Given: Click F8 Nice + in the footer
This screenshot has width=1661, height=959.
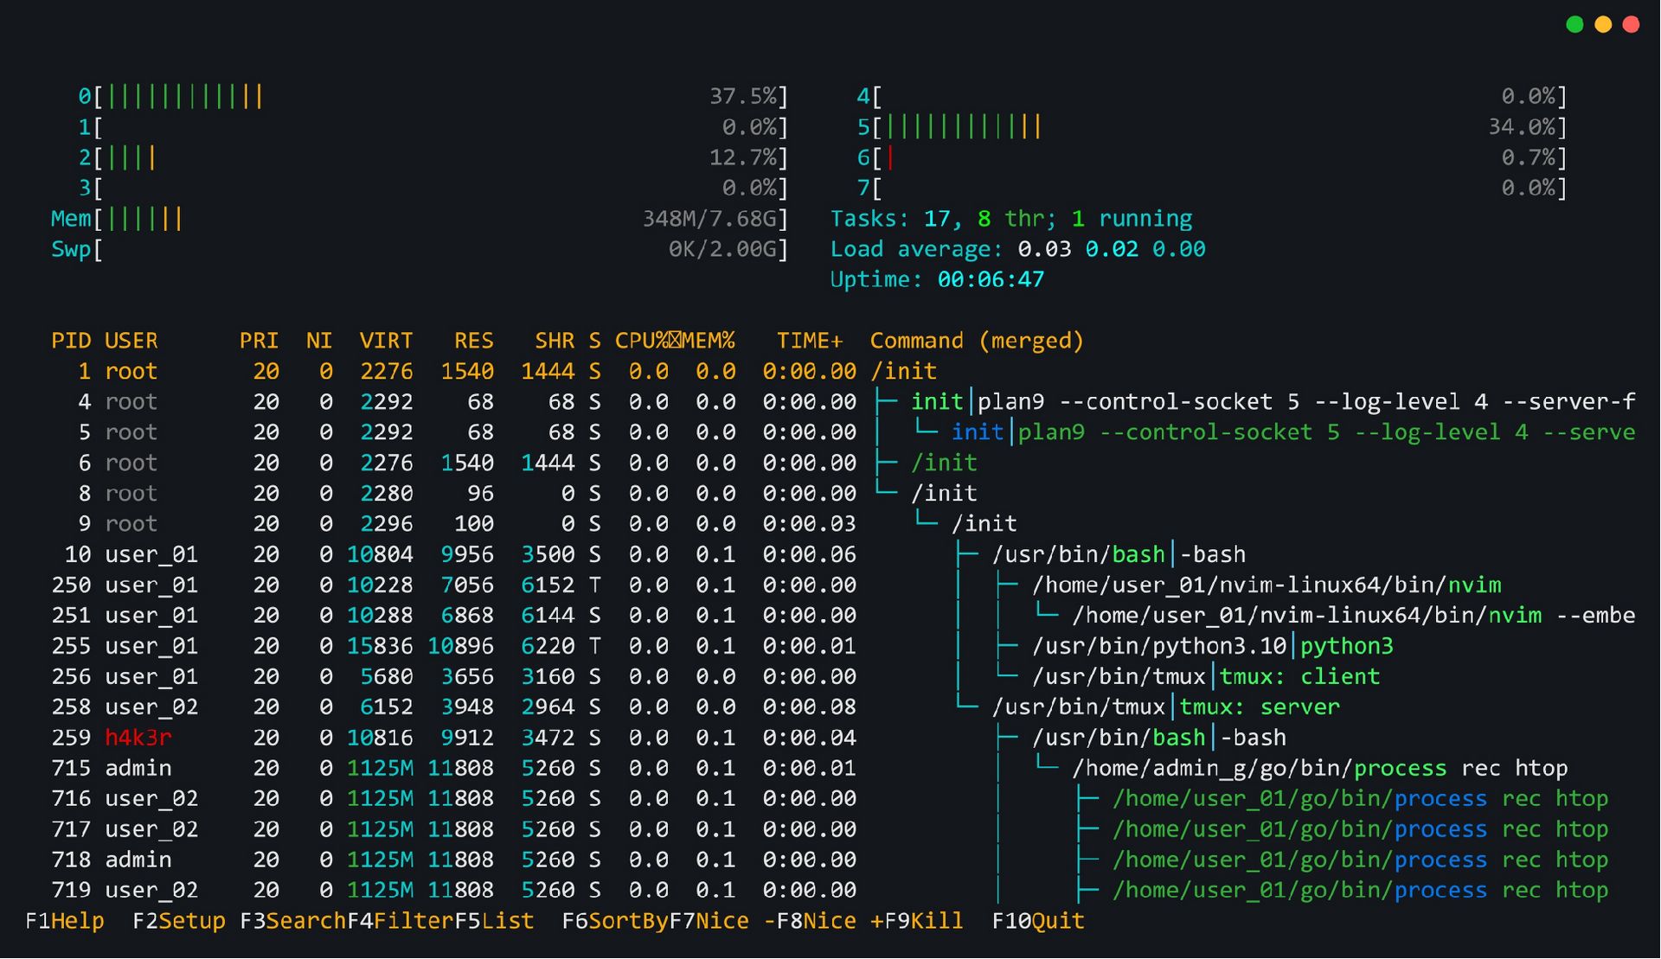Looking at the screenshot, I should tap(830, 921).
